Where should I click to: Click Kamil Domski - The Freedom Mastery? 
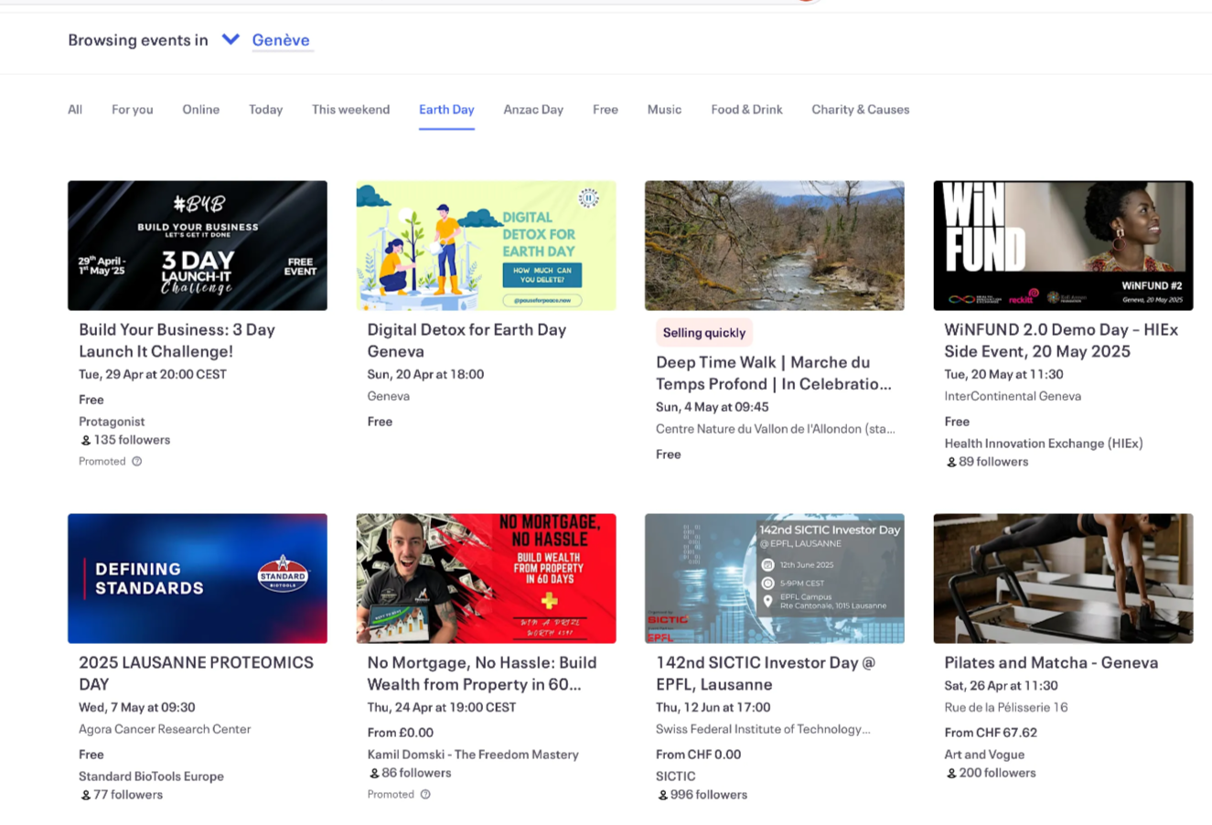coord(473,755)
